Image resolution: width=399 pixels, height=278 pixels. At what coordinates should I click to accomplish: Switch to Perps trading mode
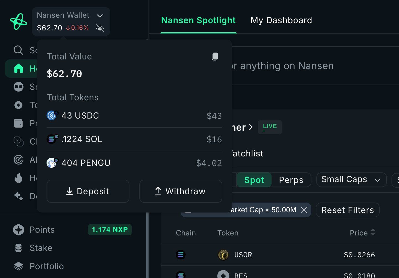pos(291,180)
